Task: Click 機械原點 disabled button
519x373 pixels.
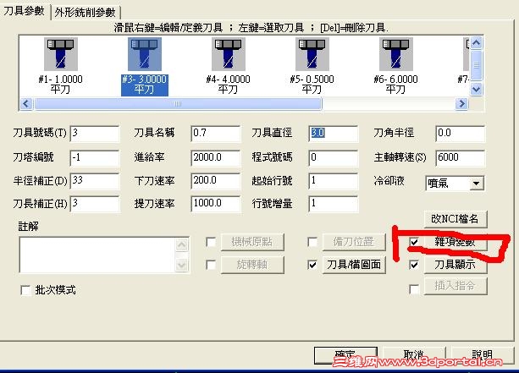Action: 252,242
